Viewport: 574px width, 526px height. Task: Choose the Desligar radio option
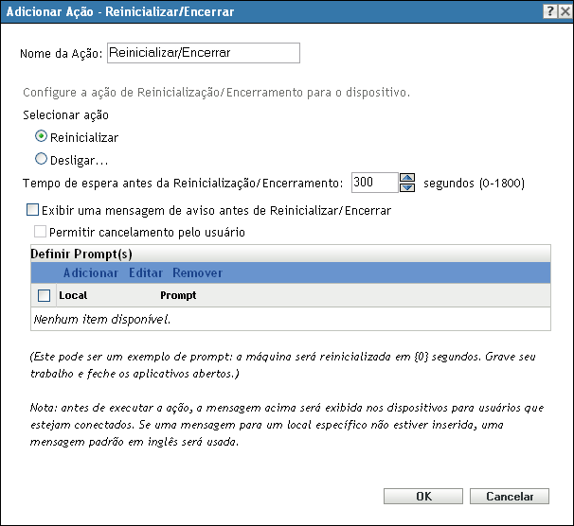(x=41, y=160)
